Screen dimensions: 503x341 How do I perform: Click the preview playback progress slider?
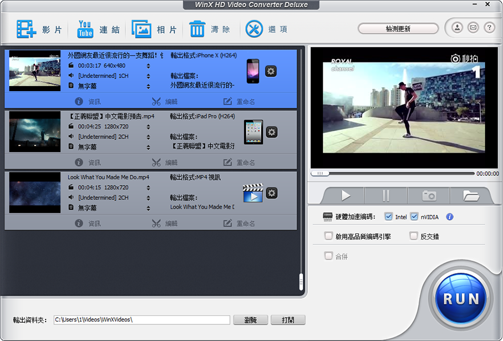tap(392, 174)
